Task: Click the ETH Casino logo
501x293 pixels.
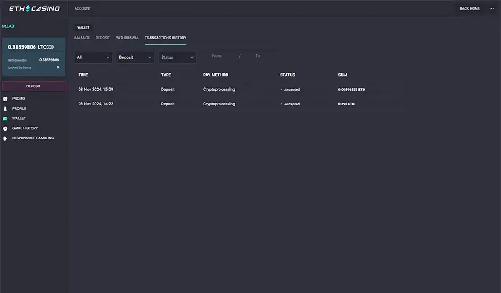Action: tap(34, 8)
